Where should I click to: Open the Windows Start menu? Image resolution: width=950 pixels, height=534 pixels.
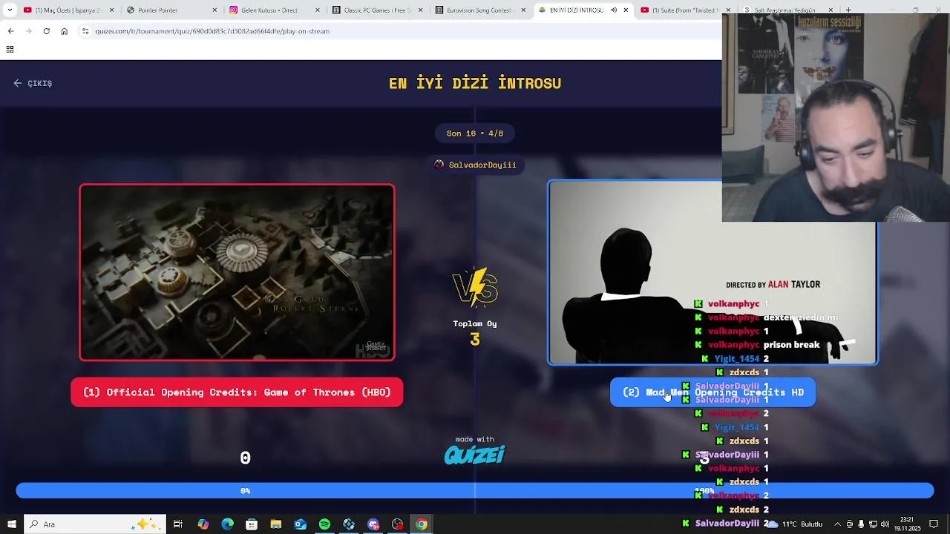point(12,524)
